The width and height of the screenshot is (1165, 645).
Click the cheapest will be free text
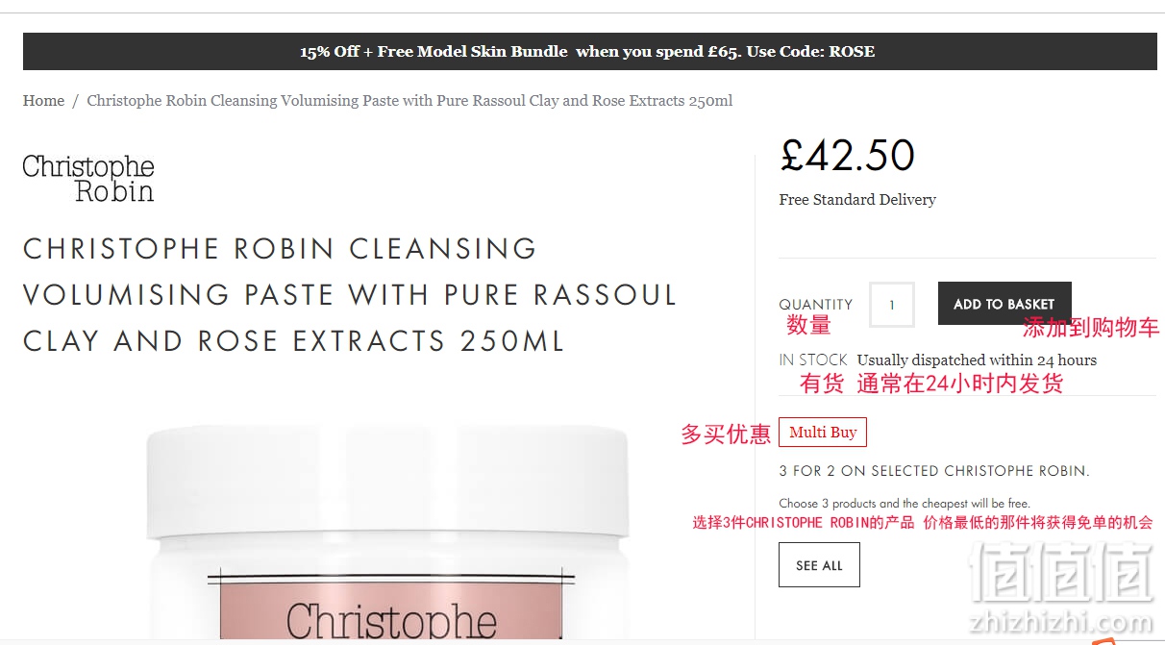905,503
